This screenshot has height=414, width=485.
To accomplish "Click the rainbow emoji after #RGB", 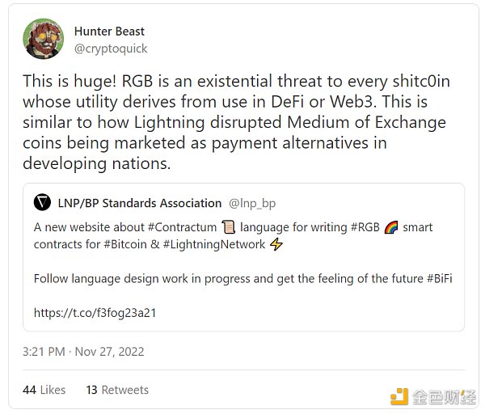I will pos(390,227).
